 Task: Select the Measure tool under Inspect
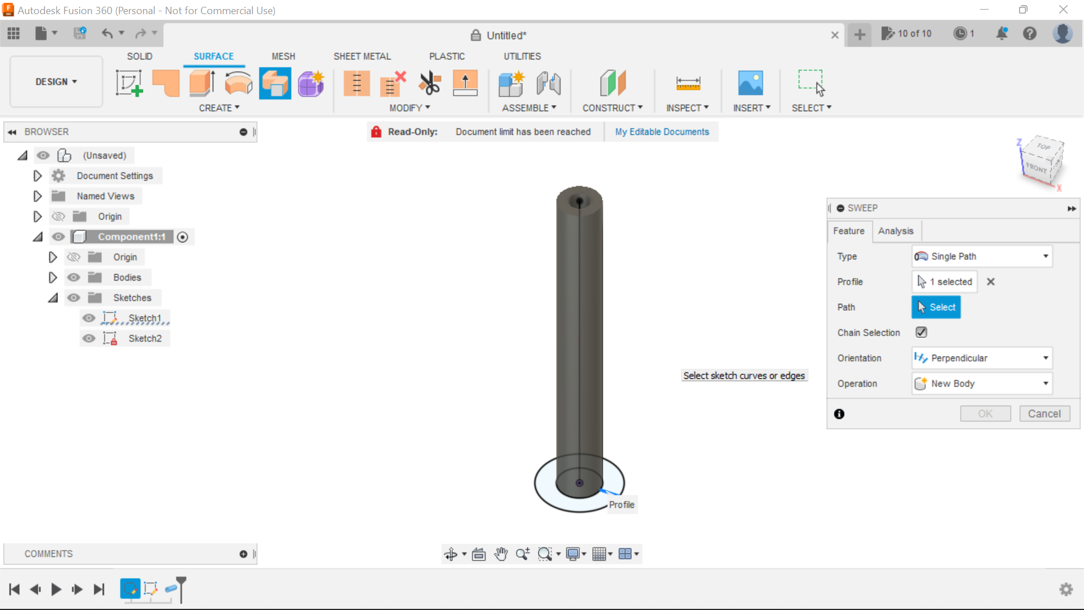(x=688, y=83)
